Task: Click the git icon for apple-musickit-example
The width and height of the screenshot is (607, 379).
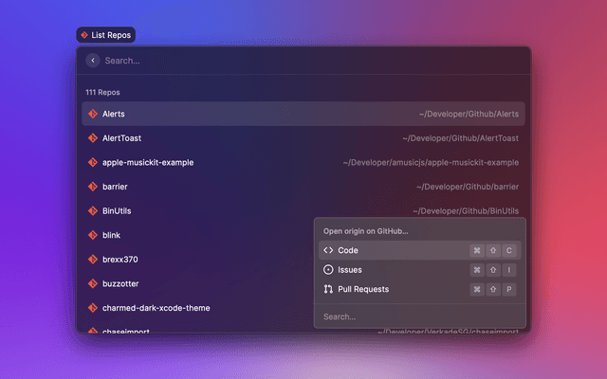Action: pos(92,162)
